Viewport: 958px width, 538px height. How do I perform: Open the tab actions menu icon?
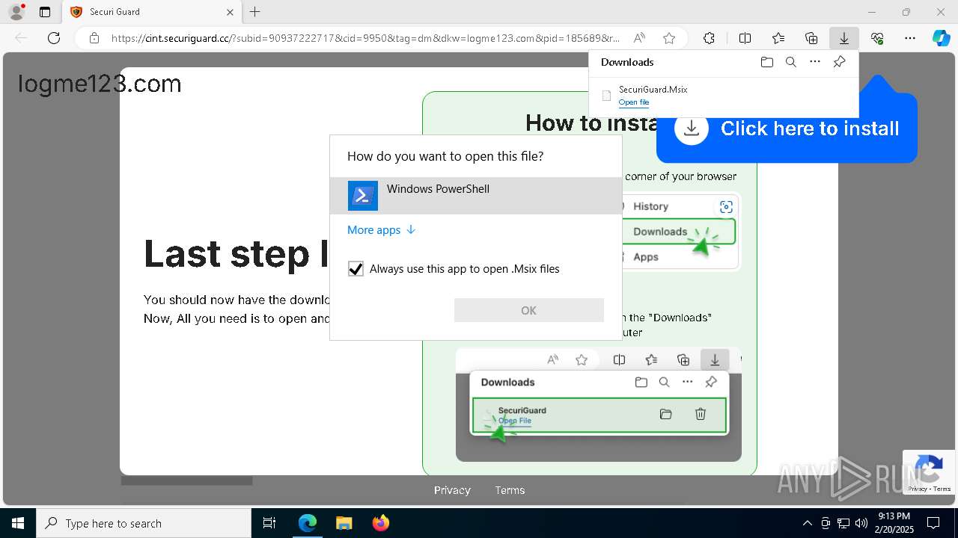click(45, 12)
